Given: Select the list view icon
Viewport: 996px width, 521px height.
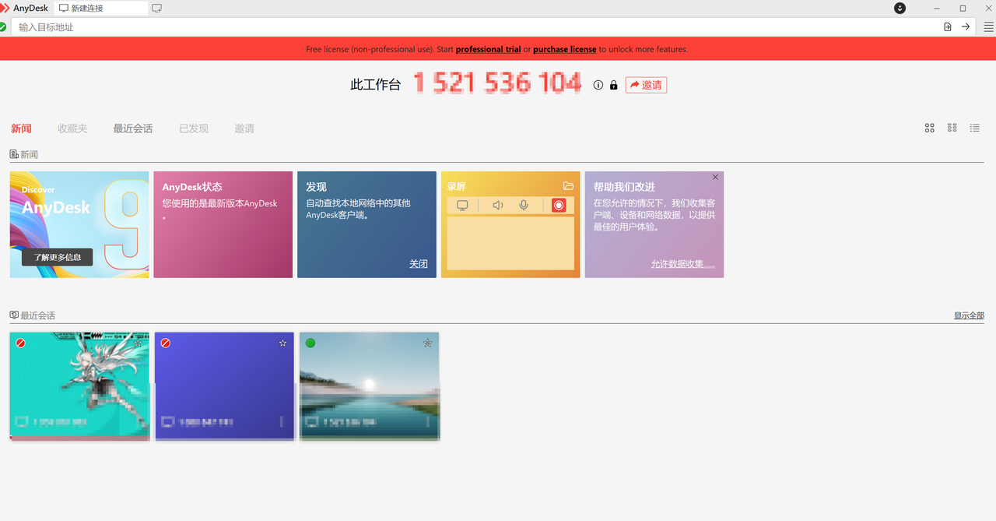Looking at the screenshot, I should coord(974,128).
